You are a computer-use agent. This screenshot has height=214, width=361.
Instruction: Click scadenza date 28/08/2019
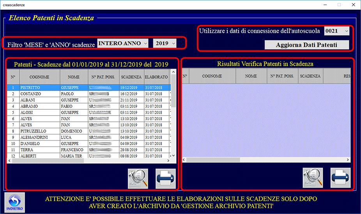(x=129, y=150)
